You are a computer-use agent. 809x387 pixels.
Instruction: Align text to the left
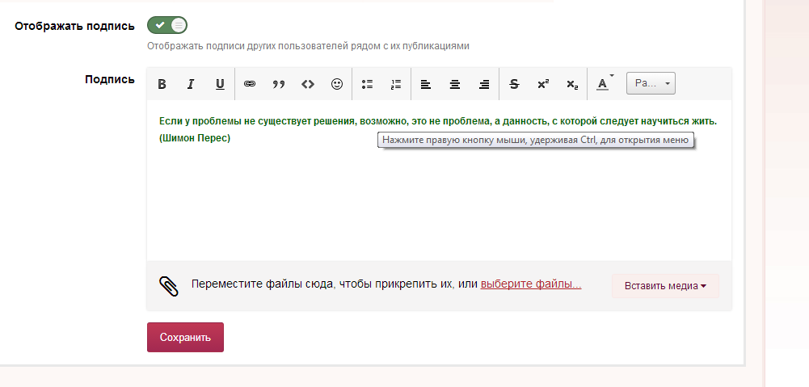click(x=426, y=84)
